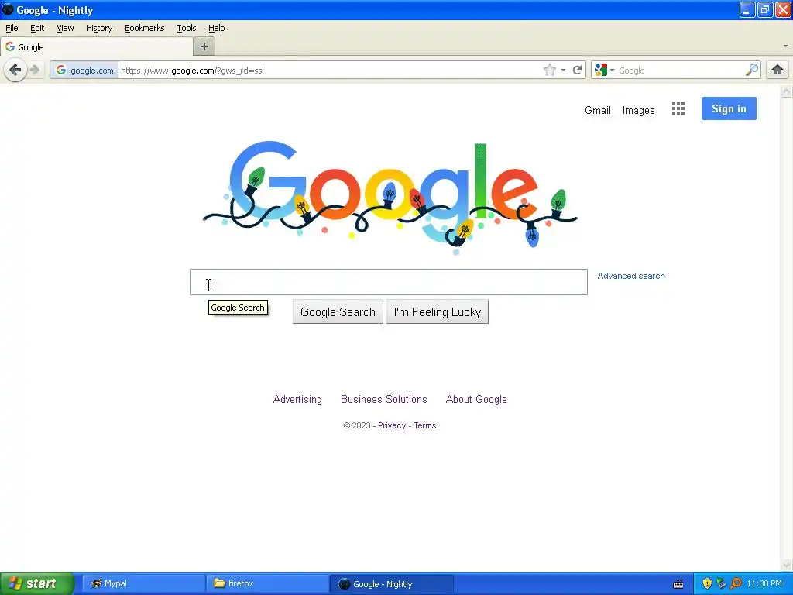
Task: Click the Google holiday lights doodle
Action: [x=390, y=198]
